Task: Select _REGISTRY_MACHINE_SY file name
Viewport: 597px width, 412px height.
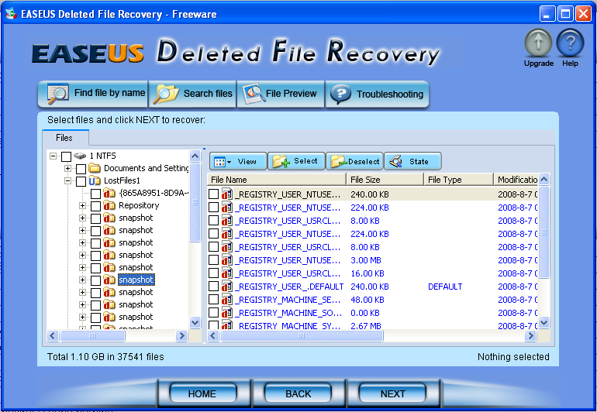Action: point(288,326)
